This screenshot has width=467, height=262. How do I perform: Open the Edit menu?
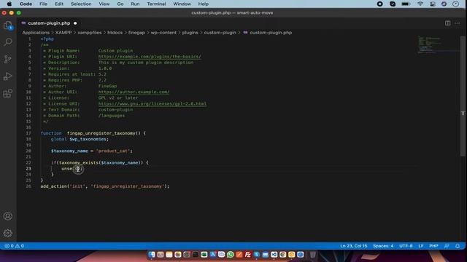tap(59, 4)
